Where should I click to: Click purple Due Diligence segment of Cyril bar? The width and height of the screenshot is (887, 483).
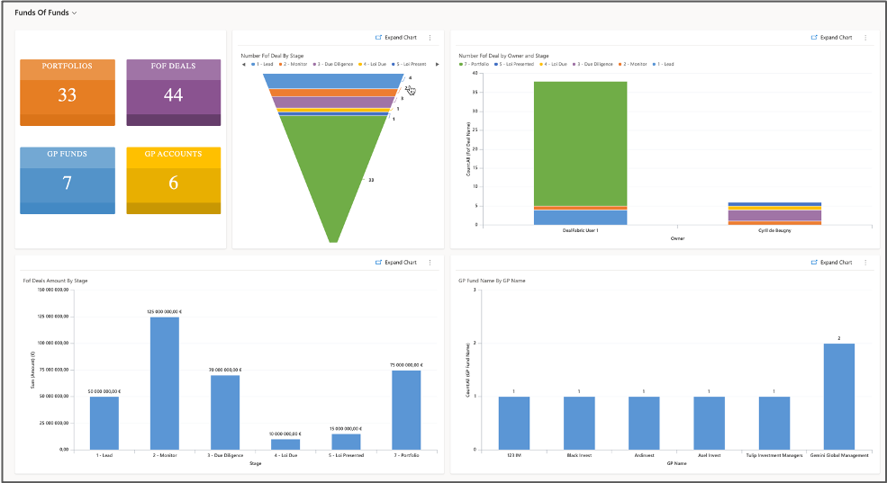[774, 215]
